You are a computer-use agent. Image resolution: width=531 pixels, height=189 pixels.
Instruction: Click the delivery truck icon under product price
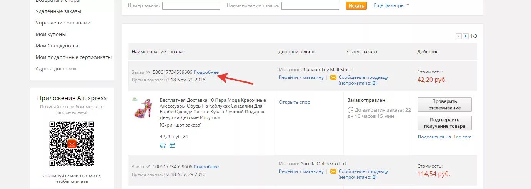coord(163,145)
